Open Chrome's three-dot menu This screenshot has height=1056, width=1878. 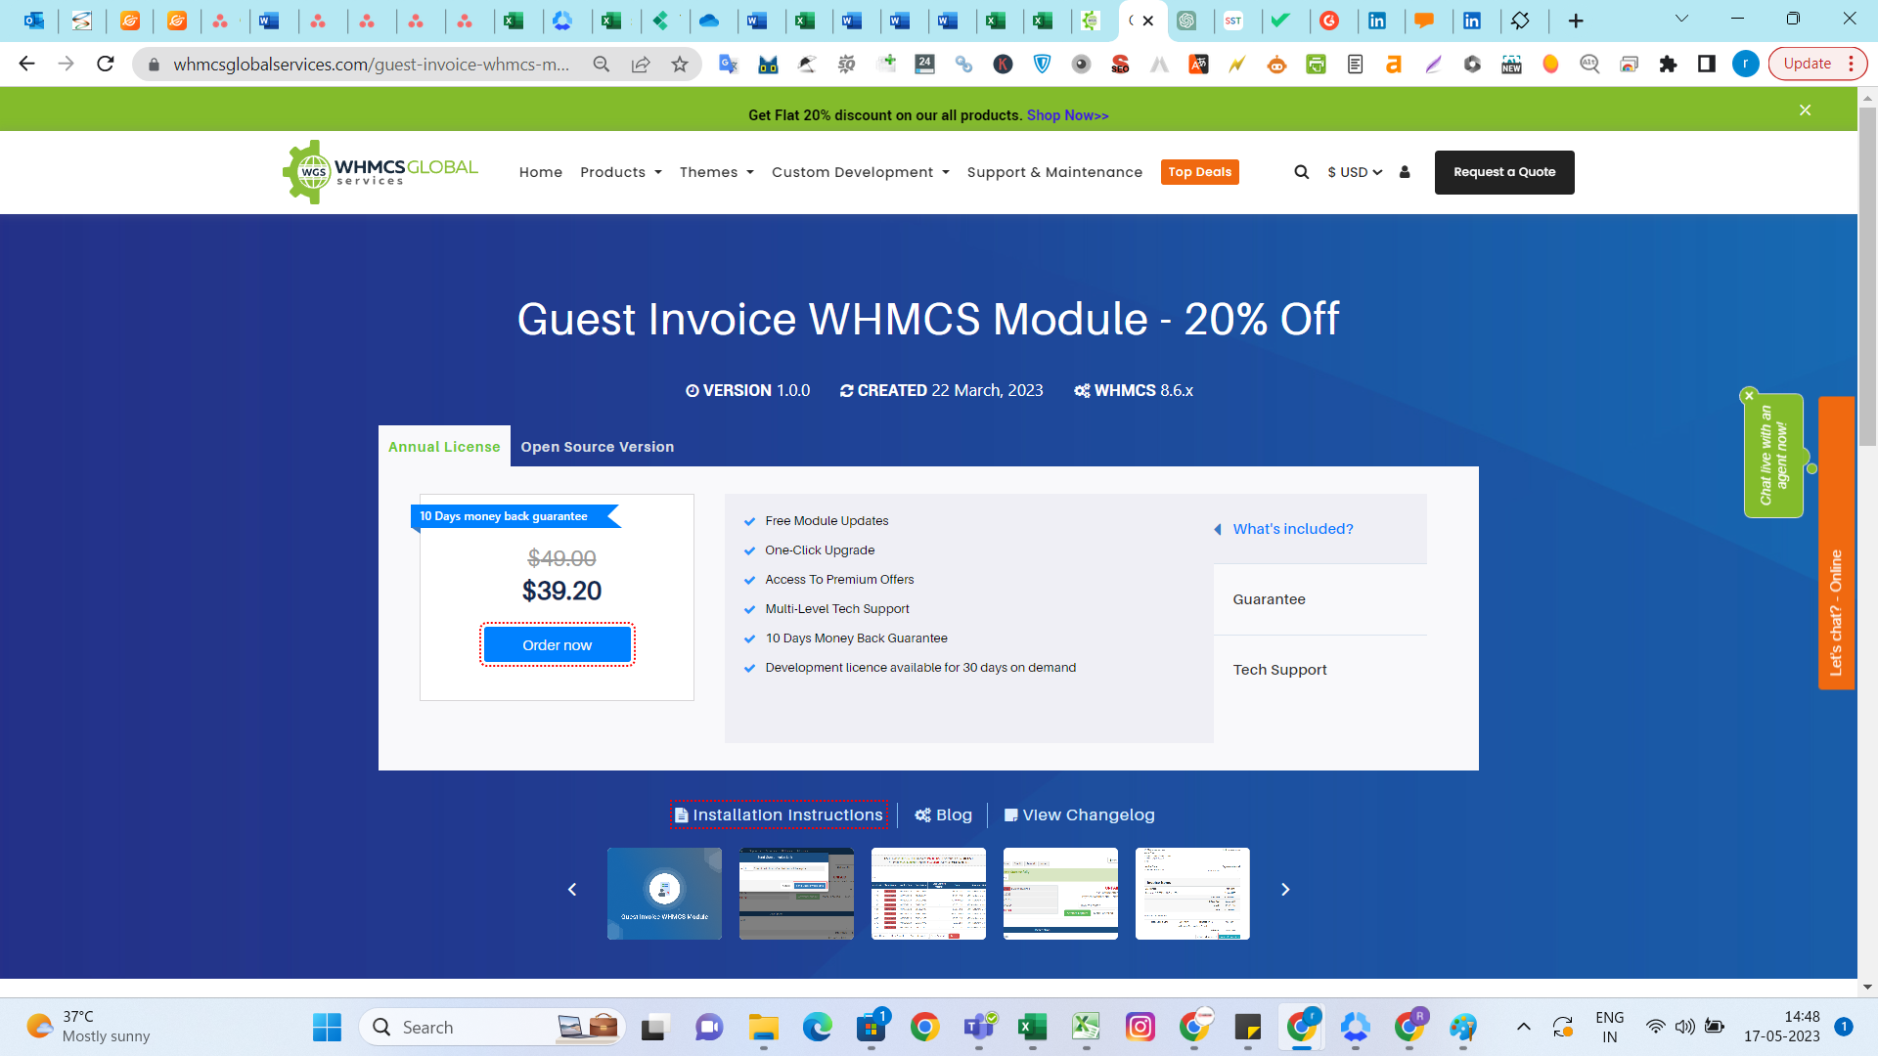pyautogui.click(x=1851, y=65)
